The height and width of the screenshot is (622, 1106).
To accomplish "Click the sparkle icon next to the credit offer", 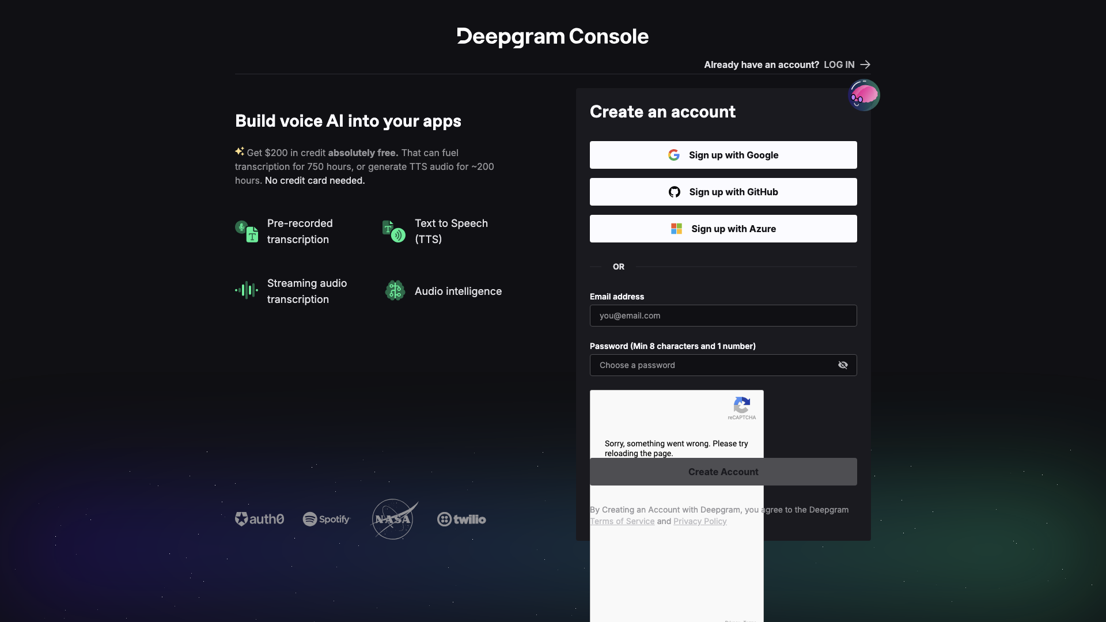I will click(240, 151).
